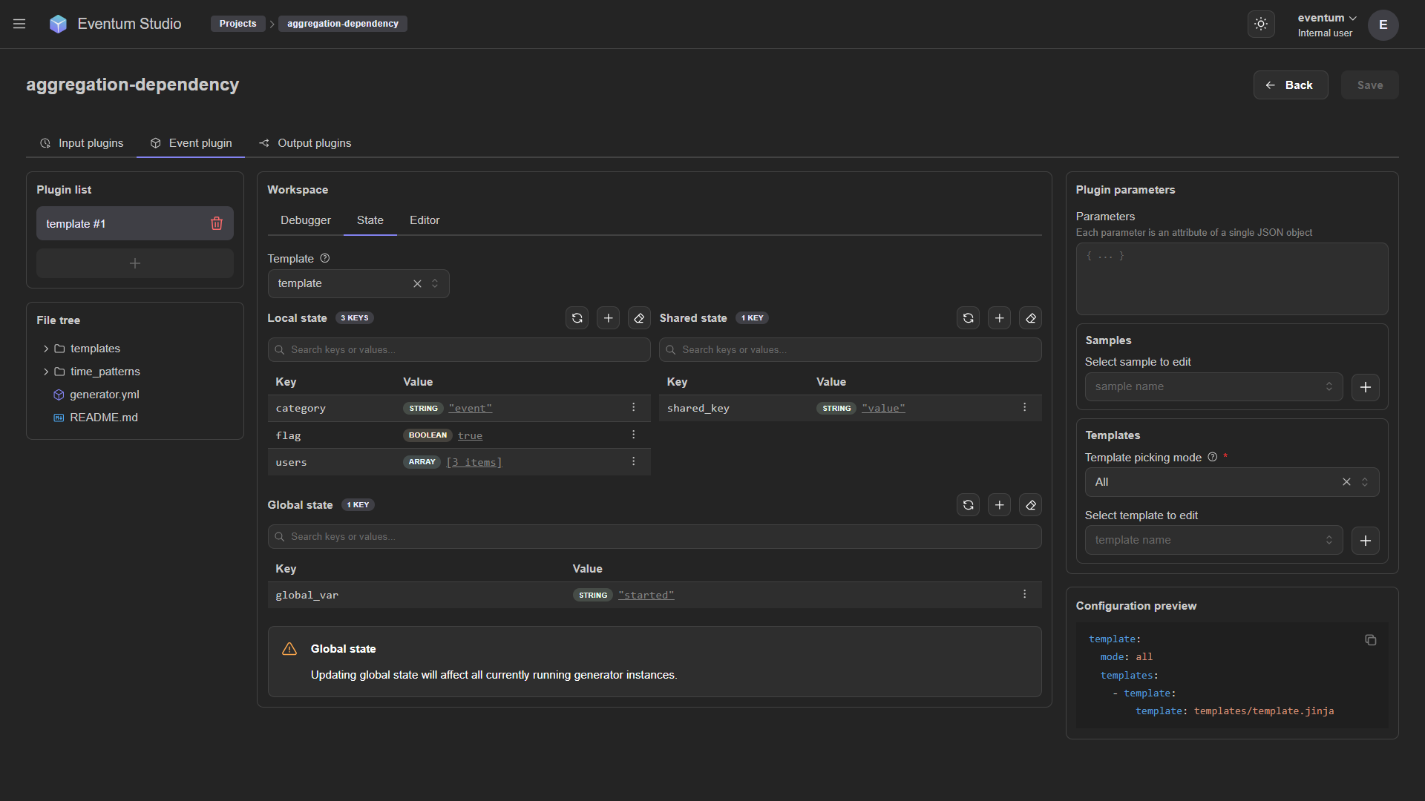Viewport: 1425px width, 801px height.
Task: Select the State workspace tab
Action: coord(370,220)
